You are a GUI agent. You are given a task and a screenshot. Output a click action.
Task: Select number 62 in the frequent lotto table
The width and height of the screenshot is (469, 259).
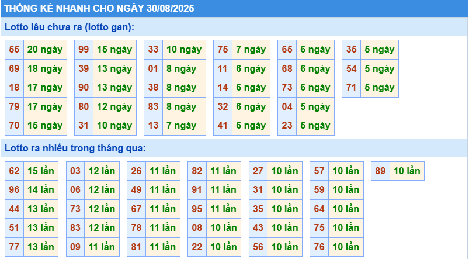tap(15, 171)
